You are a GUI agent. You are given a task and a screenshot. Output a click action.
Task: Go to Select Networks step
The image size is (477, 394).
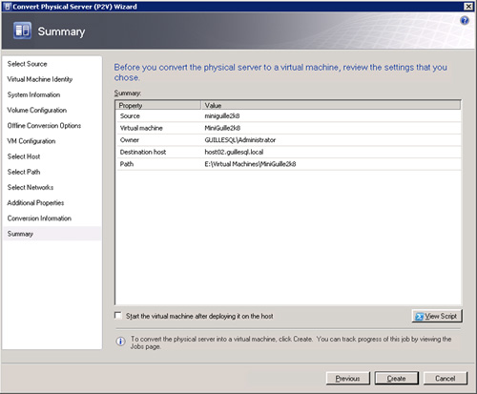pos(31,187)
